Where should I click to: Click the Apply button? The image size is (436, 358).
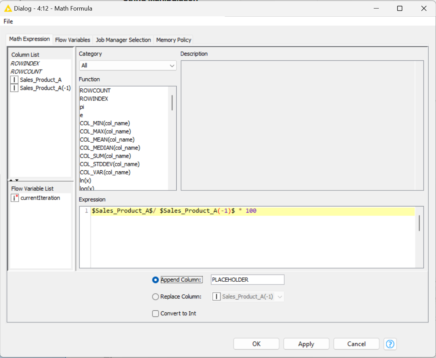pyautogui.click(x=306, y=344)
